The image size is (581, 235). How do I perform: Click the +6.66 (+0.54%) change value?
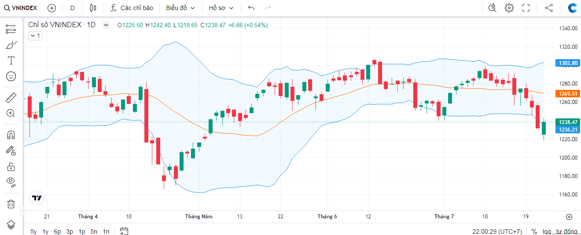tap(248, 25)
